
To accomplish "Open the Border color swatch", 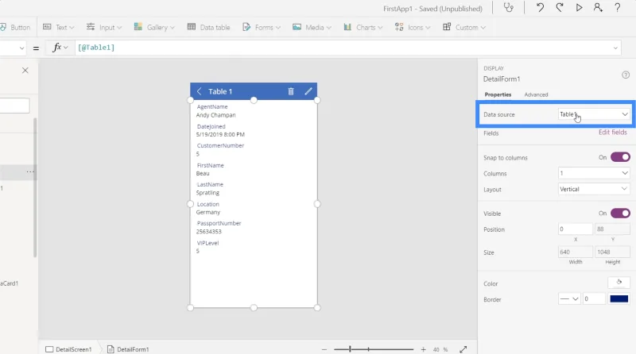I will coord(619,299).
